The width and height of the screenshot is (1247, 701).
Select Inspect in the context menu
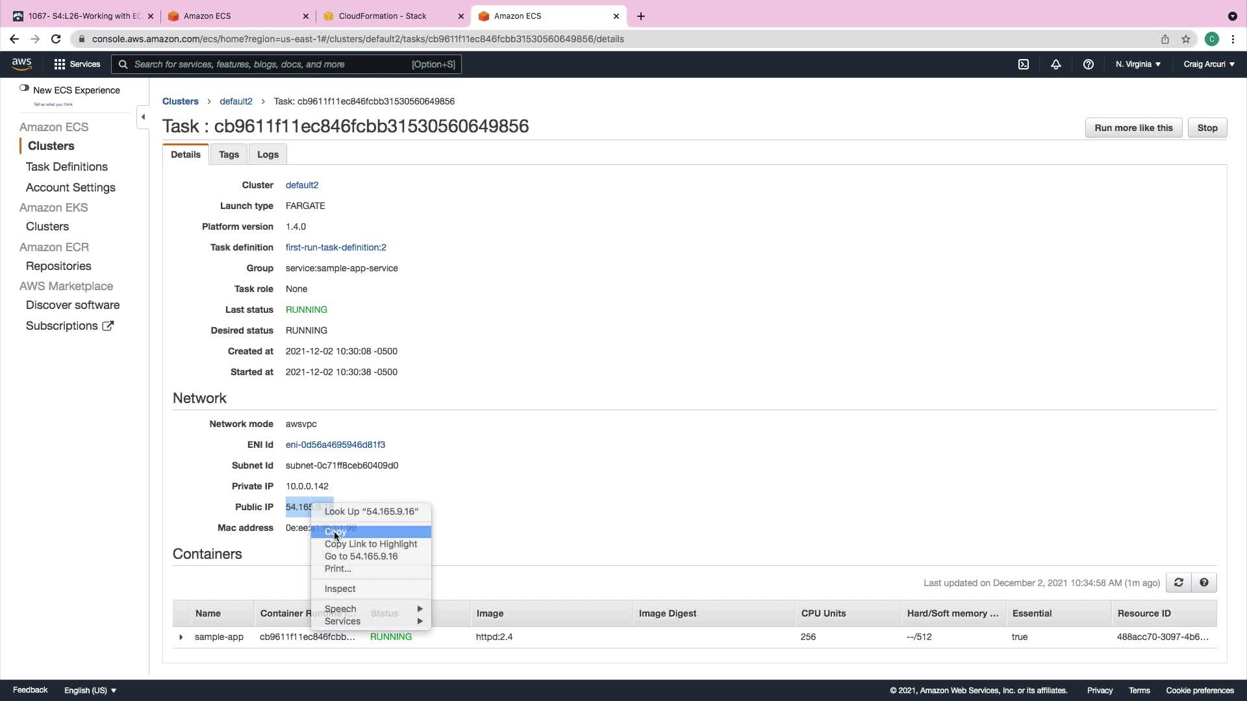(340, 589)
